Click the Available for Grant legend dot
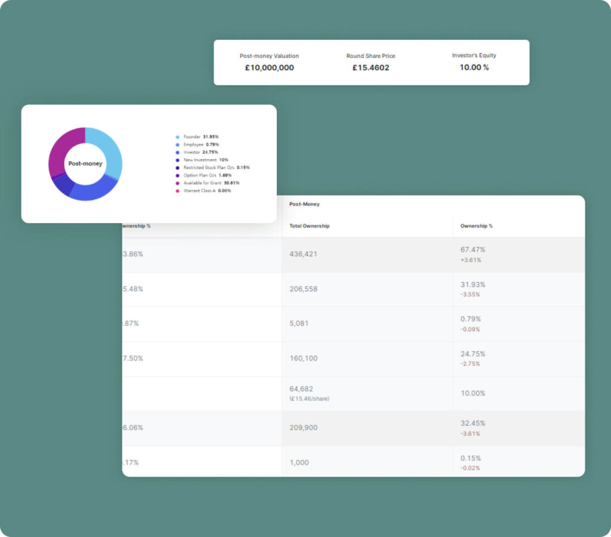The width and height of the screenshot is (611, 537). pos(177,183)
